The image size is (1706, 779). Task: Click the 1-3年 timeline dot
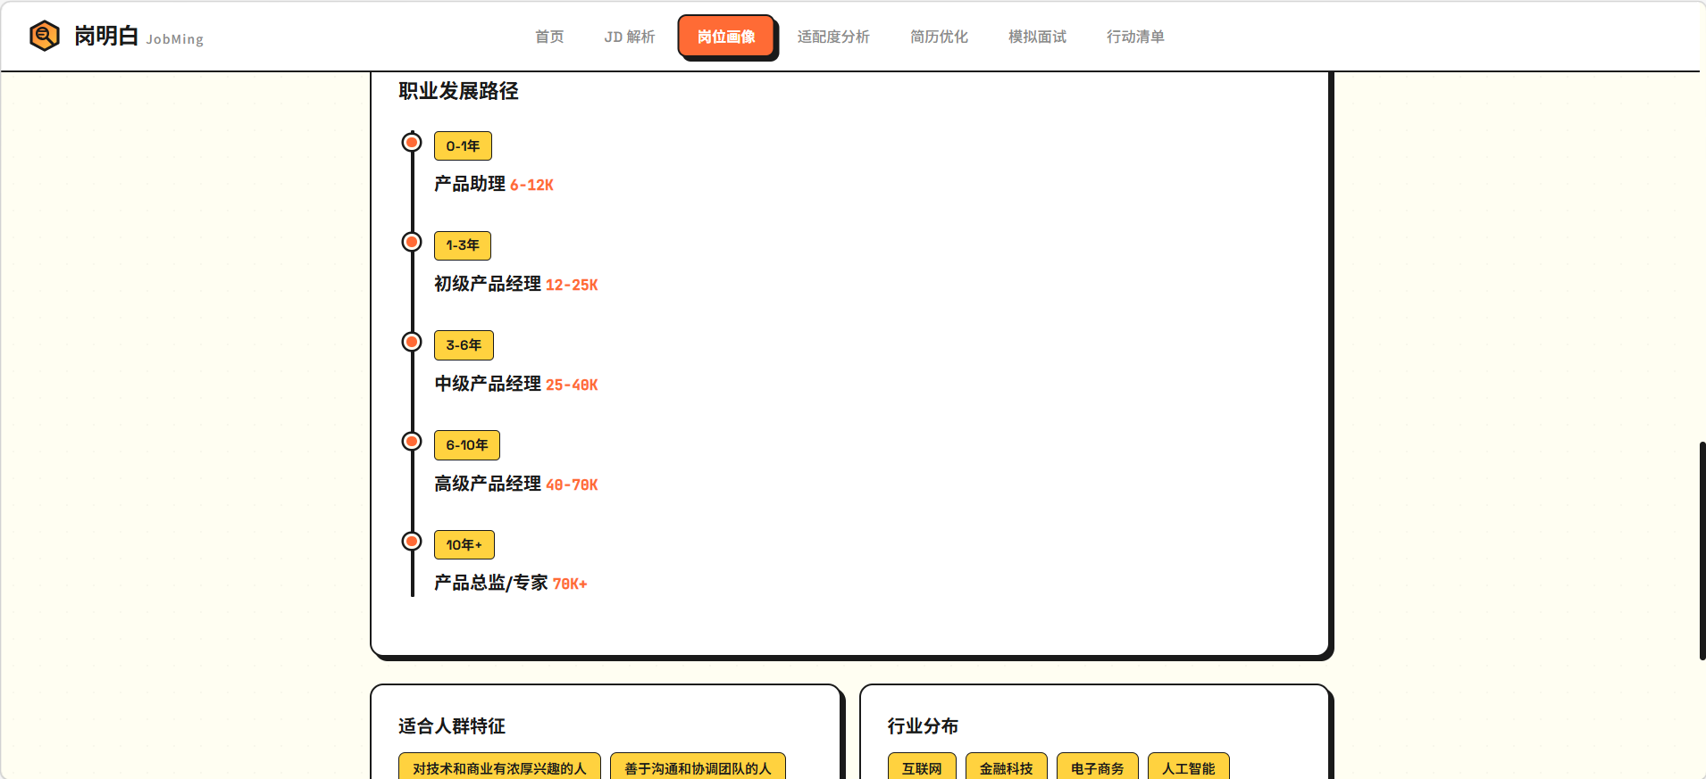coord(412,242)
